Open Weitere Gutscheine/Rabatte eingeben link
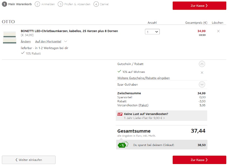The height and width of the screenshot is (167, 229). pyautogui.click(x=143, y=78)
